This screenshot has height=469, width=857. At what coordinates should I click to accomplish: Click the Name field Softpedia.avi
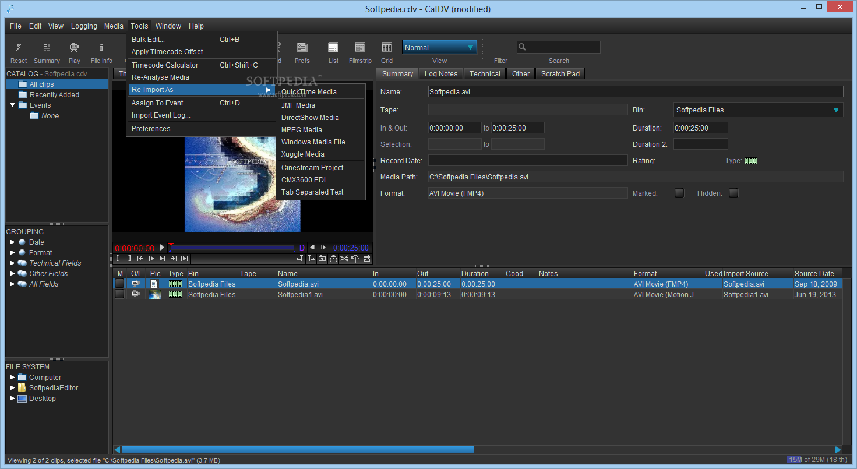pos(636,91)
